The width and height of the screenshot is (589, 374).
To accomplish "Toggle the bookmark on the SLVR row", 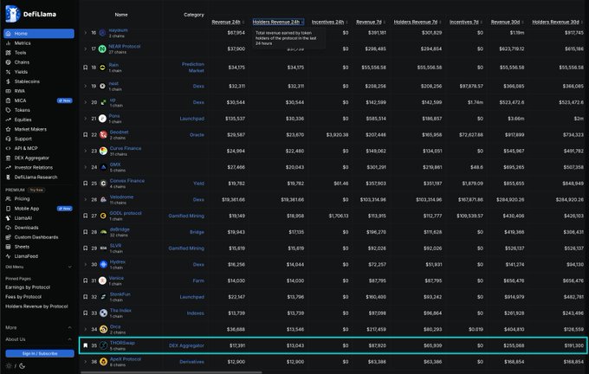I will (85, 248).
